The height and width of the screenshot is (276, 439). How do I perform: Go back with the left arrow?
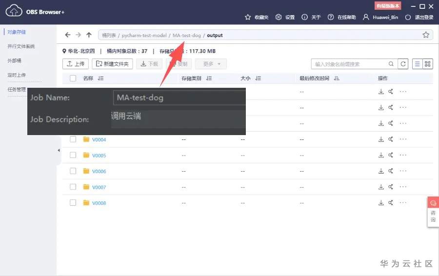coord(67,35)
